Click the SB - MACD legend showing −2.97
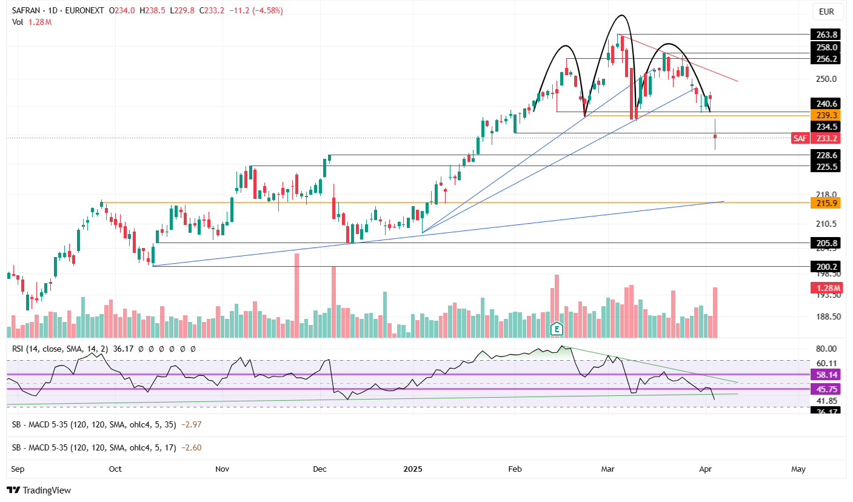Viewport: 853px width, 502px height. pos(107,425)
